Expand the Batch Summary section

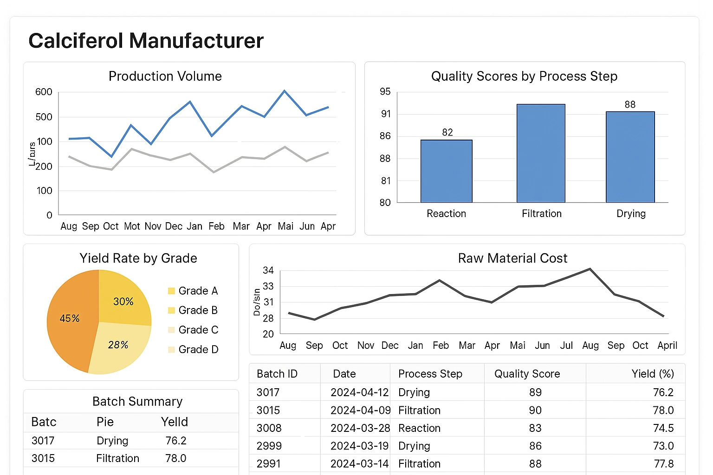[137, 402]
